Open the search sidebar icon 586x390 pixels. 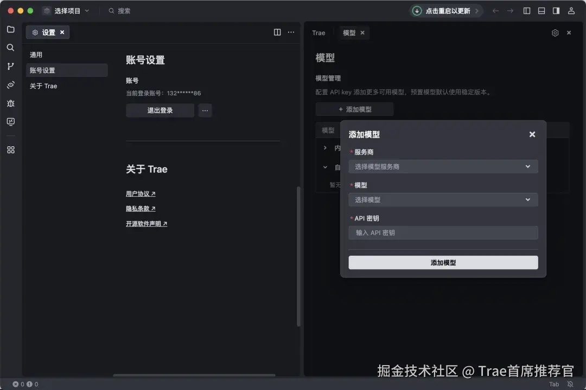tap(11, 48)
